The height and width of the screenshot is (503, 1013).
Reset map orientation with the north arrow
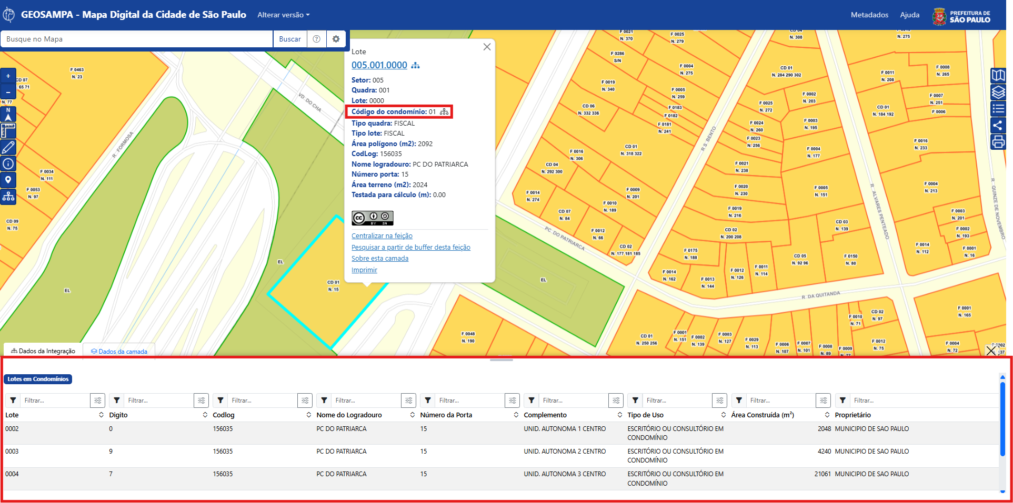pyautogui.click(x=8, y=114)
